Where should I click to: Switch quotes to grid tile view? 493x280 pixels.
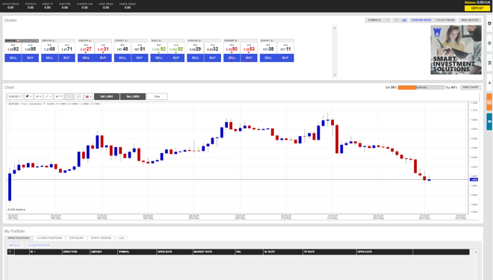pos(404,20)
